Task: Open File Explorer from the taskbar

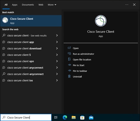Action: [x=74, y=117]
